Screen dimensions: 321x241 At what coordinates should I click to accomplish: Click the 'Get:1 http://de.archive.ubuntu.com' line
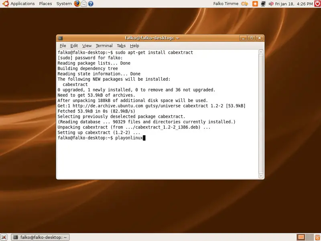pos(152,106)
